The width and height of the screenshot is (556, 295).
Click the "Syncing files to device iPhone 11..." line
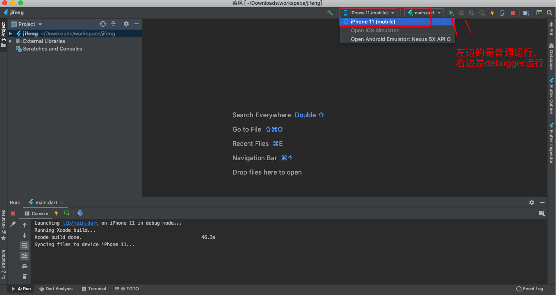[x=84, y=245]
